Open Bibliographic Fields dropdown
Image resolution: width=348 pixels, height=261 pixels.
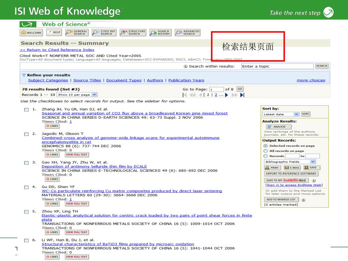pyautogui.click(x=290, y=162)
